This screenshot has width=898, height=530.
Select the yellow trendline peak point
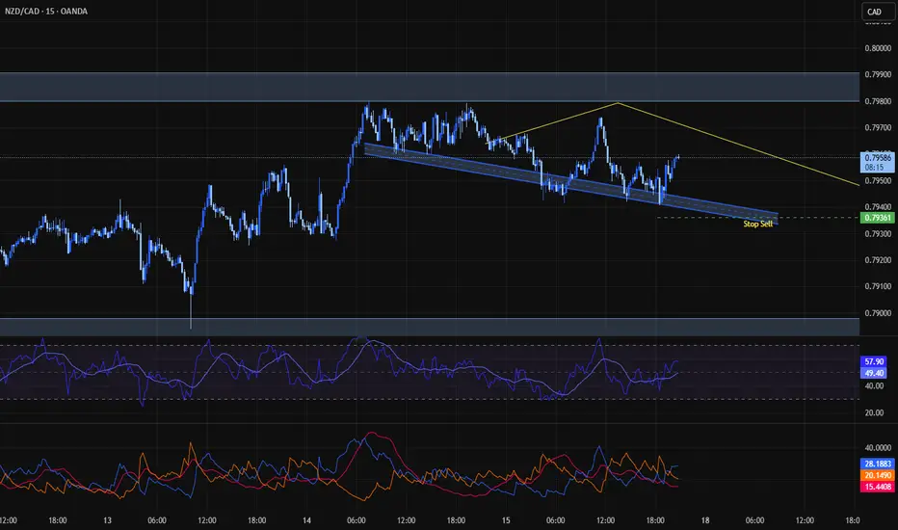coord(618,102)
